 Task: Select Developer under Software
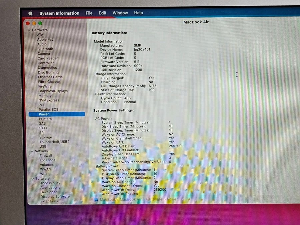tap(49, 192)
